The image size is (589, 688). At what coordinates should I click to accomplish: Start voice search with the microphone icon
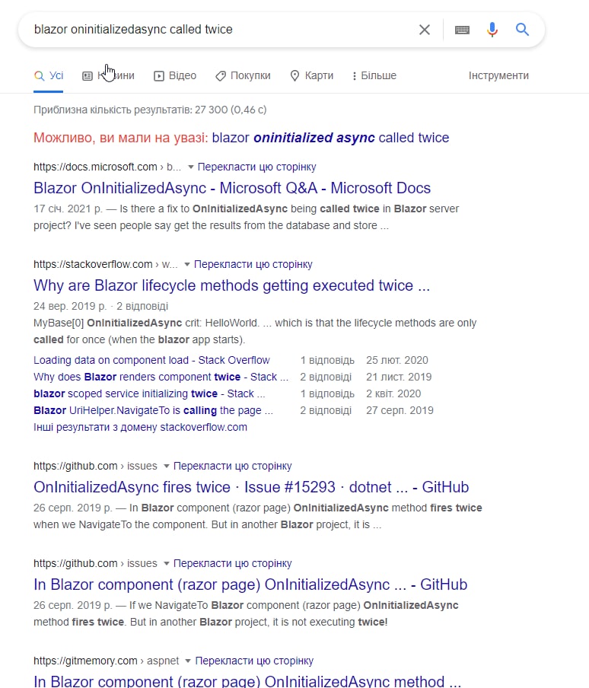click(x=492, y=30)
